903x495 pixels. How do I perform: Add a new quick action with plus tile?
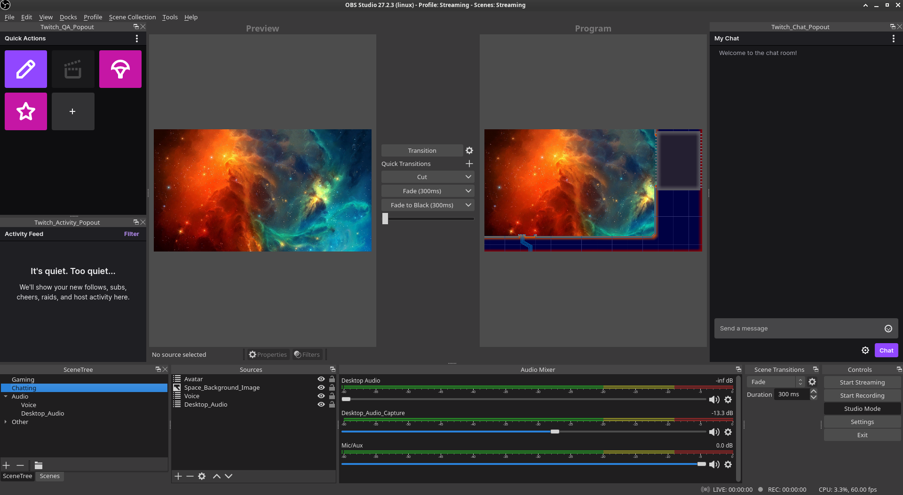72,111
